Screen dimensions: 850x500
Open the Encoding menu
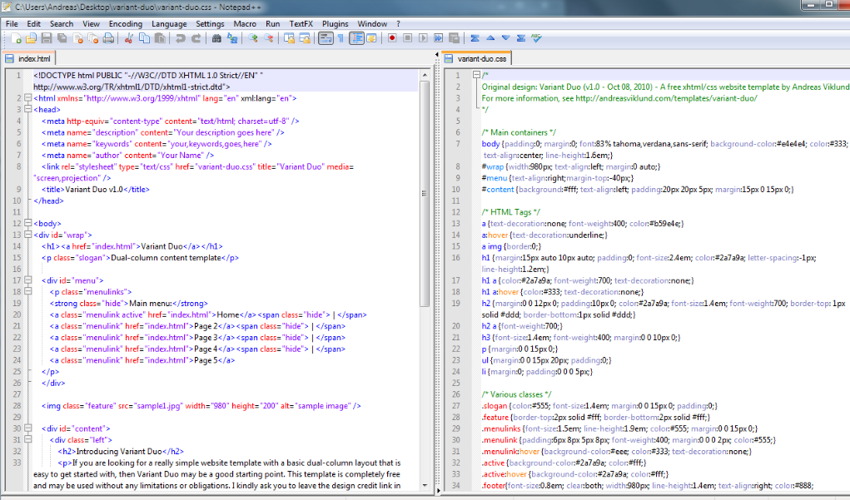(125, 24)
